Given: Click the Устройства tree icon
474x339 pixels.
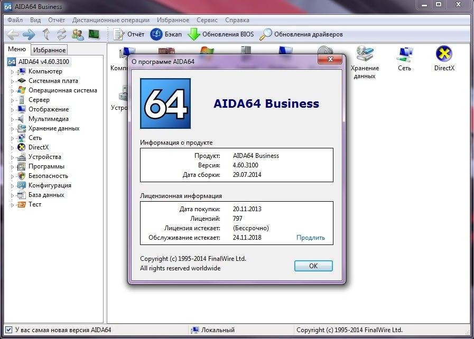Looking at the screenshot, I should [x=21, y=157].
